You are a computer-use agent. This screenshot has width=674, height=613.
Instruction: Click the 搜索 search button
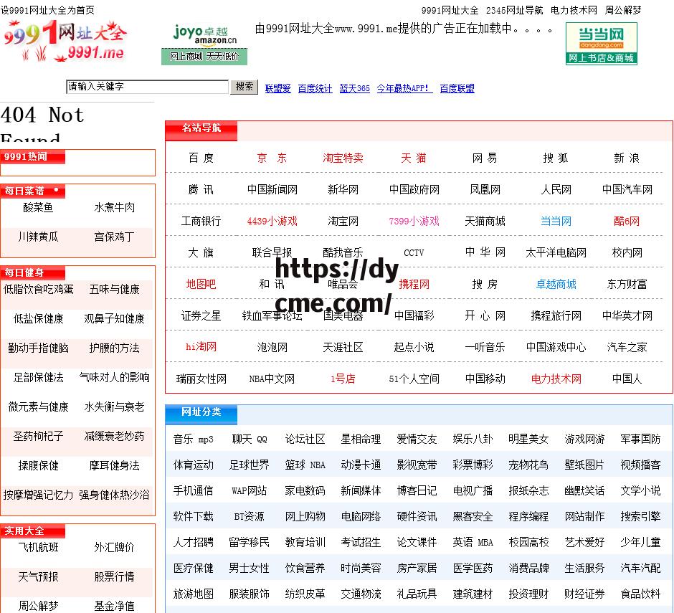tap(244, 86)
